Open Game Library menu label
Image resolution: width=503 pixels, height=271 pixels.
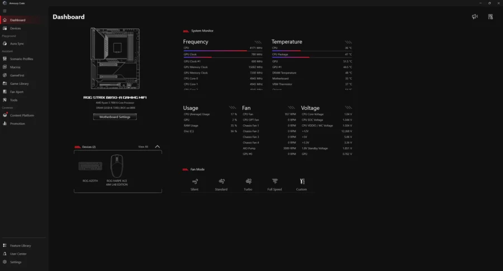click(19, 84)
